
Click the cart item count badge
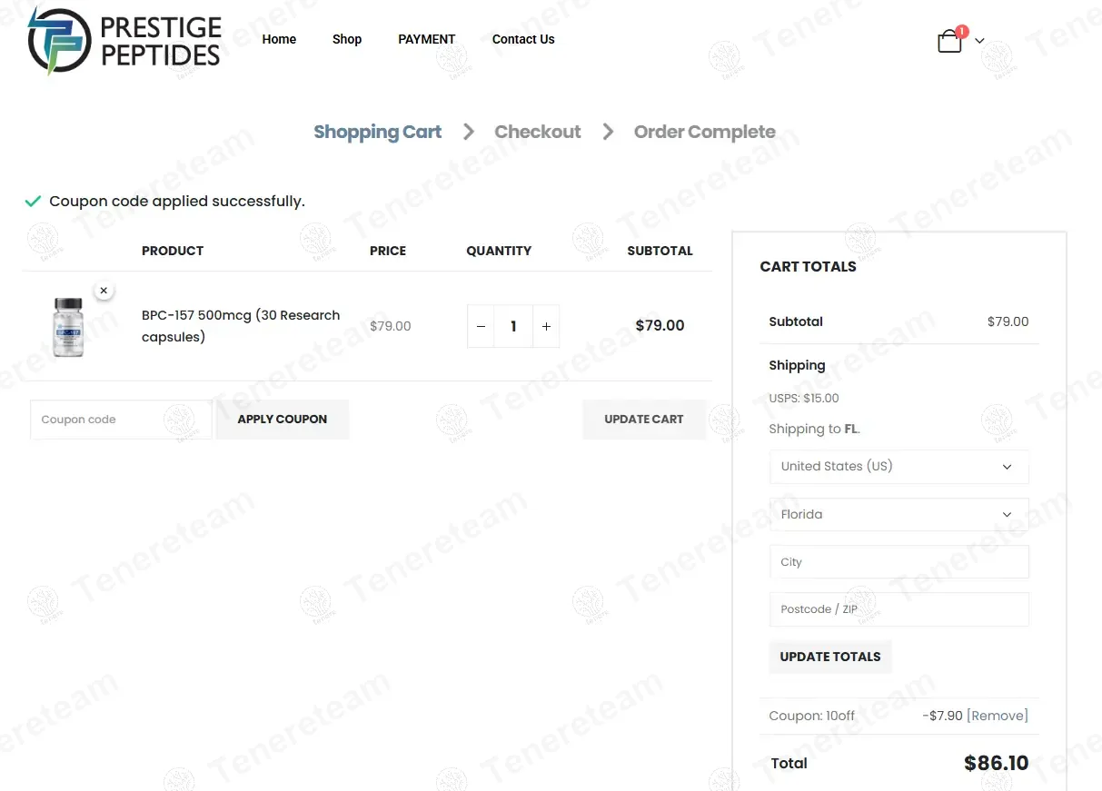[962, 32]
